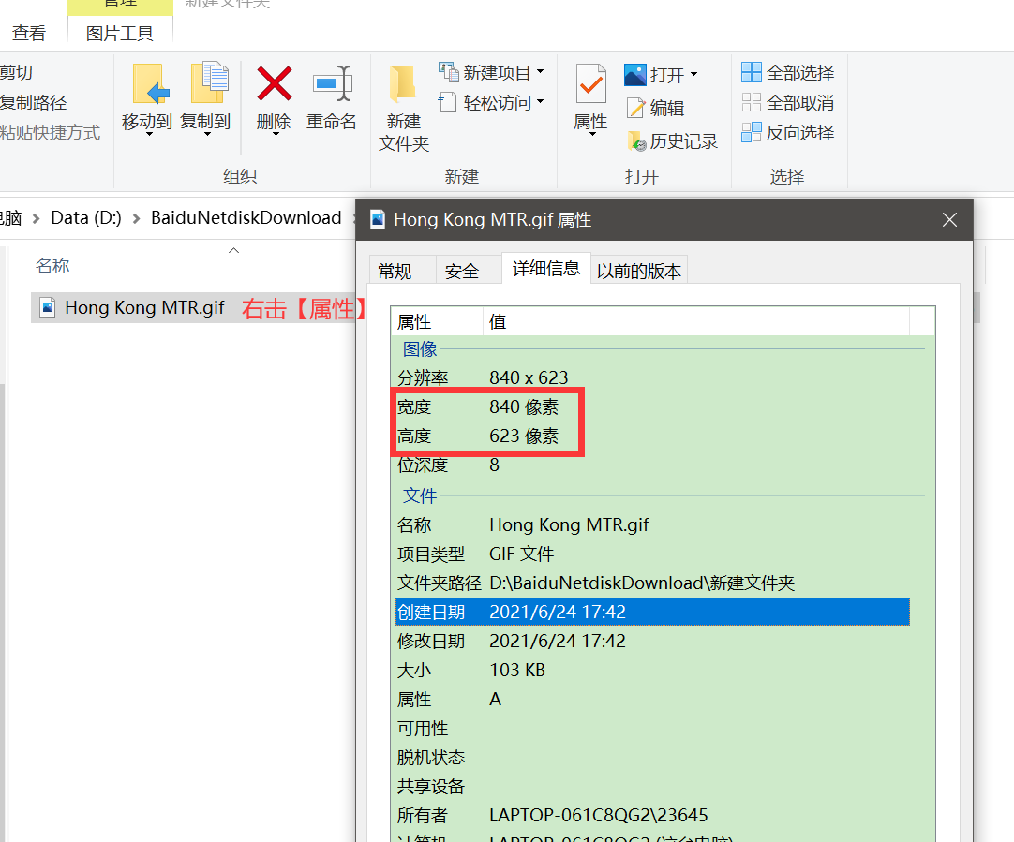Select the 位深度 8 row
1014x842 pixels.
[652, 465]
